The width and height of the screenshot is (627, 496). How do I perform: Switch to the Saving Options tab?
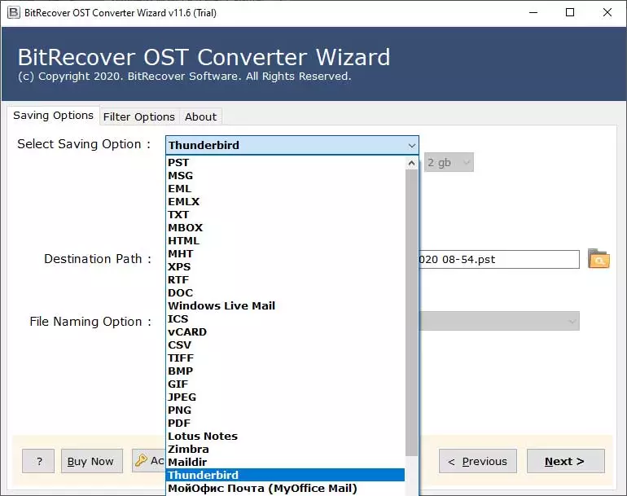53,116
